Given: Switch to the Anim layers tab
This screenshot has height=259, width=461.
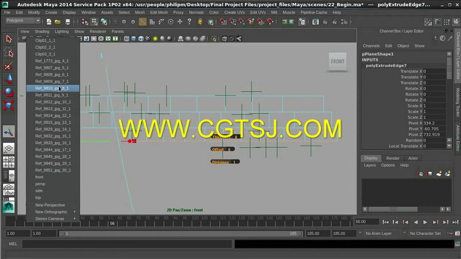Looking at the screenshot, I should click(x=413, y=158).
